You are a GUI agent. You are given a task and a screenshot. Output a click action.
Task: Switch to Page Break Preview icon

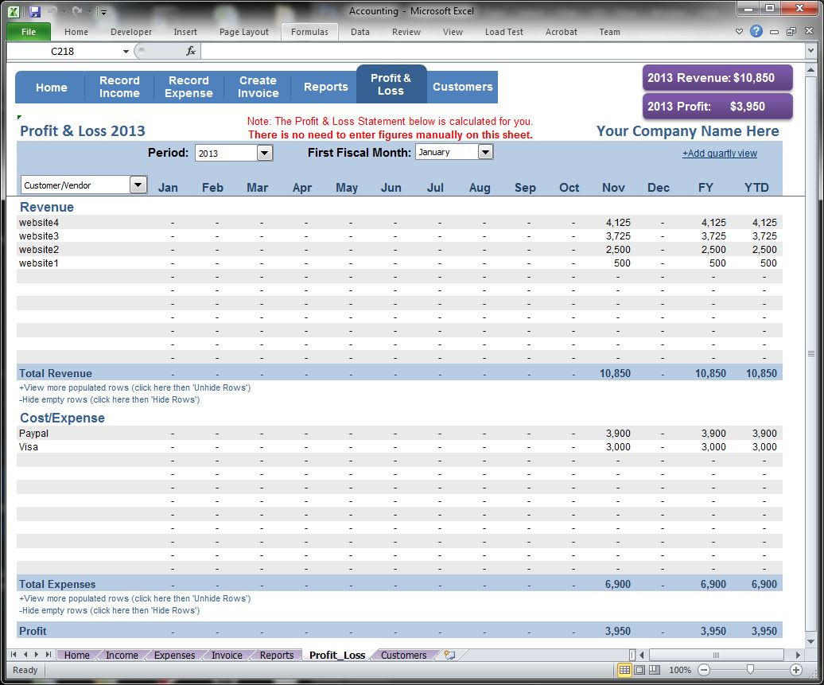coord(655,670)
